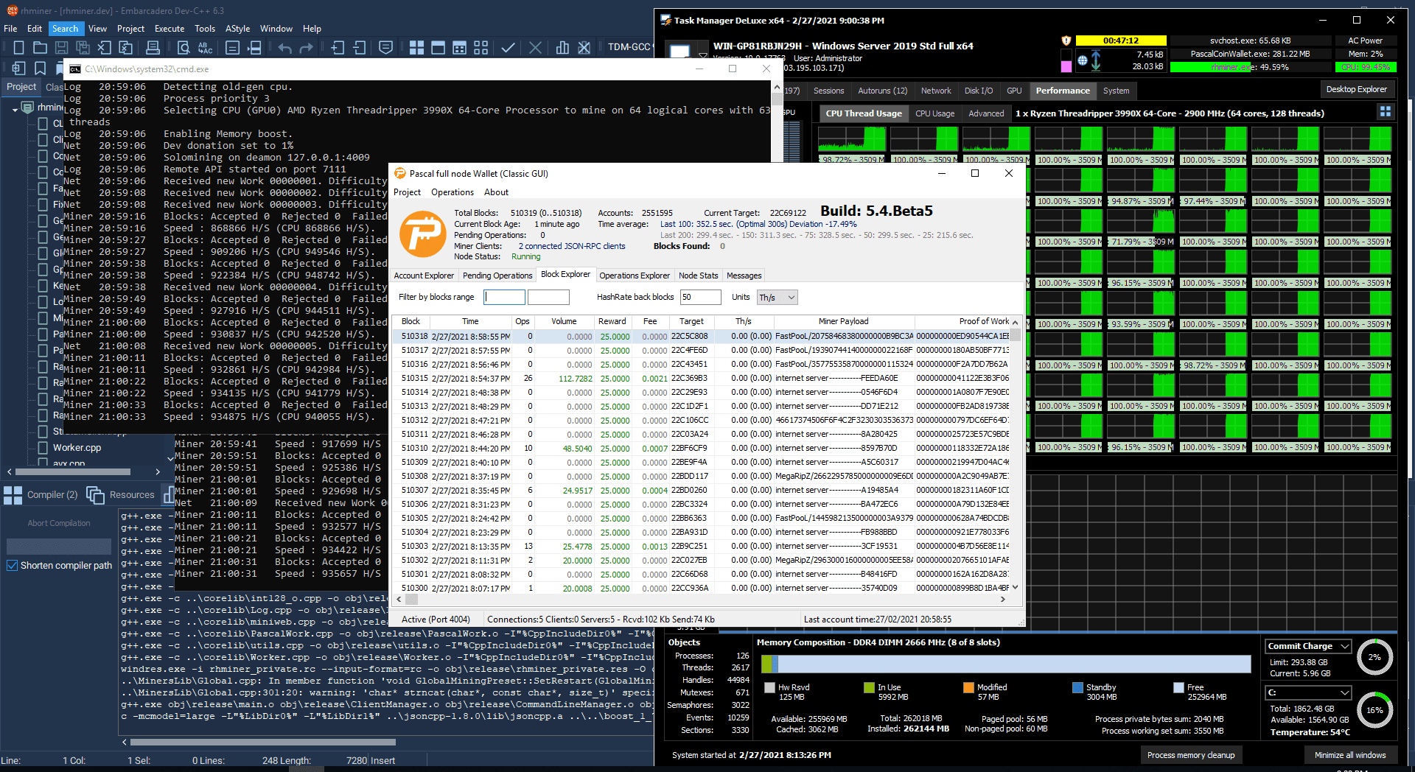Click the shield icon in Task Manager DeLuxe header
This screenshot has height=772, width=1415.
tap(1066, 41)
